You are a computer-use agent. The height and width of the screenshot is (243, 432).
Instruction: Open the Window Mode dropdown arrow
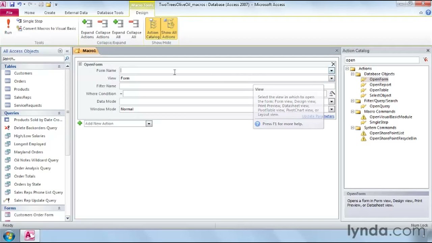pyautogui.click(x=331, y=109)
